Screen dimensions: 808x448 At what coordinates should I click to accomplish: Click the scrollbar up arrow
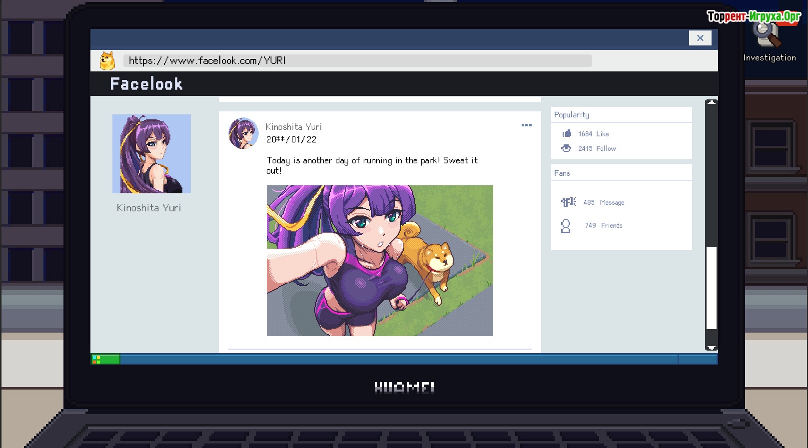712,102
